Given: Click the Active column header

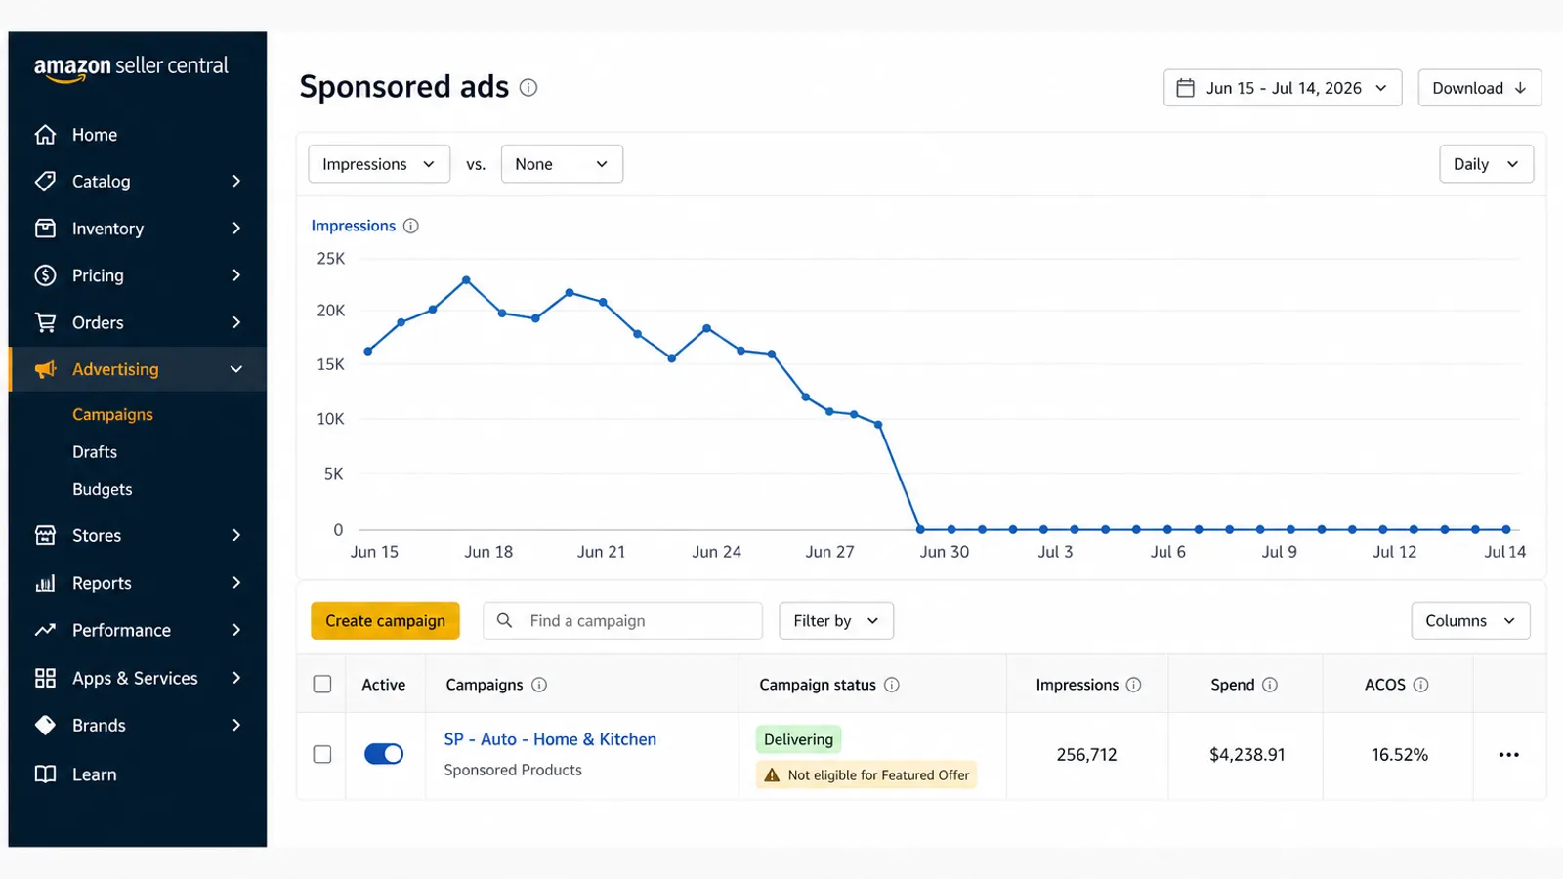Looking at the screenshot, I should click(383, 685).
